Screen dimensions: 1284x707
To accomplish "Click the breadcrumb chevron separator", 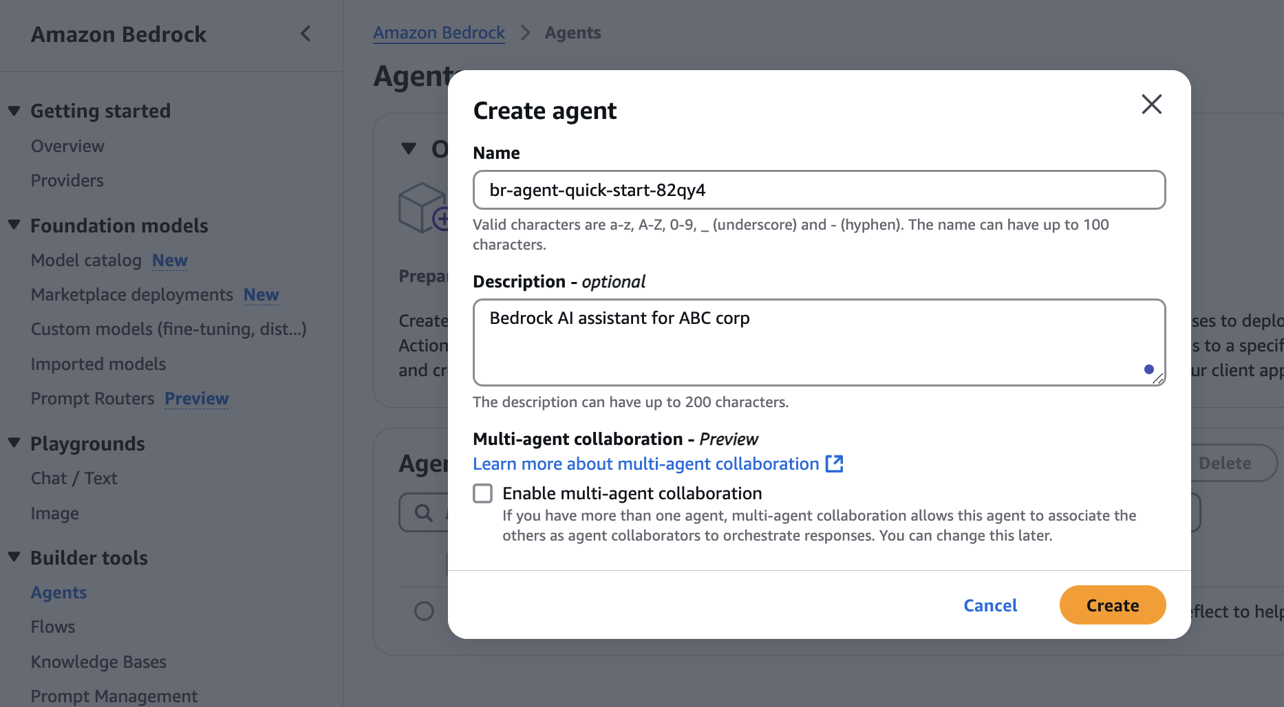I will click(x=525, y=33).
